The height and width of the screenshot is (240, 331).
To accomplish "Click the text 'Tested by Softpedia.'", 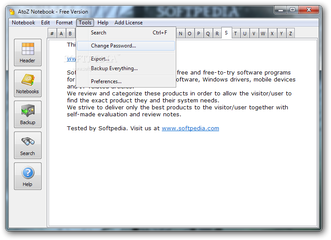I will [98, 128].
